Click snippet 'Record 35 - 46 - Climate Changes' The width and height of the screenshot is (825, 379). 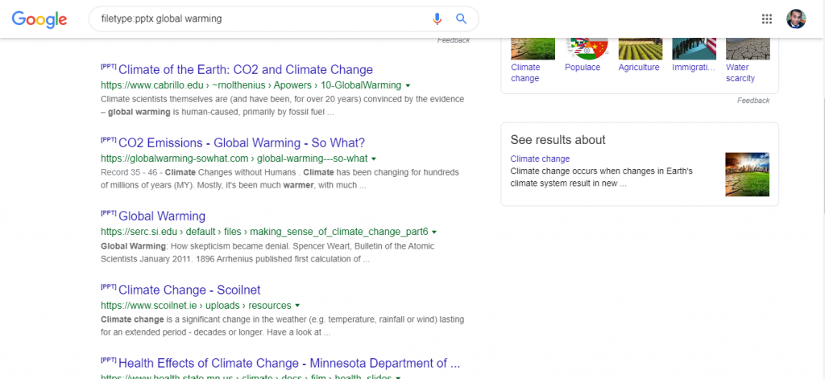(280, 179)
